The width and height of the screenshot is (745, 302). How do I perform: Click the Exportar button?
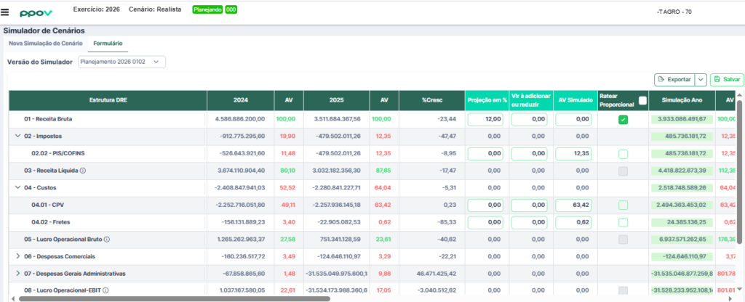pos(674,79)
